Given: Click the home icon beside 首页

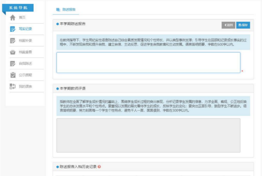Looking at the screenshot, I should (13, 17).
